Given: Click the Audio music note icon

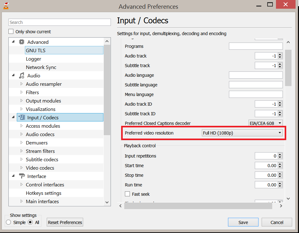Looking at the screenshot, I should (21, 75).
